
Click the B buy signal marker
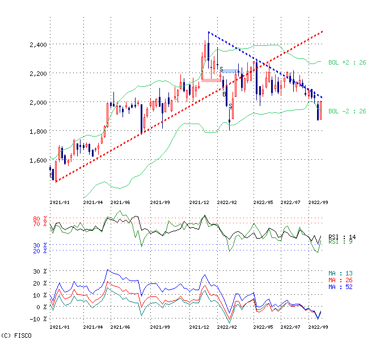(224, 94)
